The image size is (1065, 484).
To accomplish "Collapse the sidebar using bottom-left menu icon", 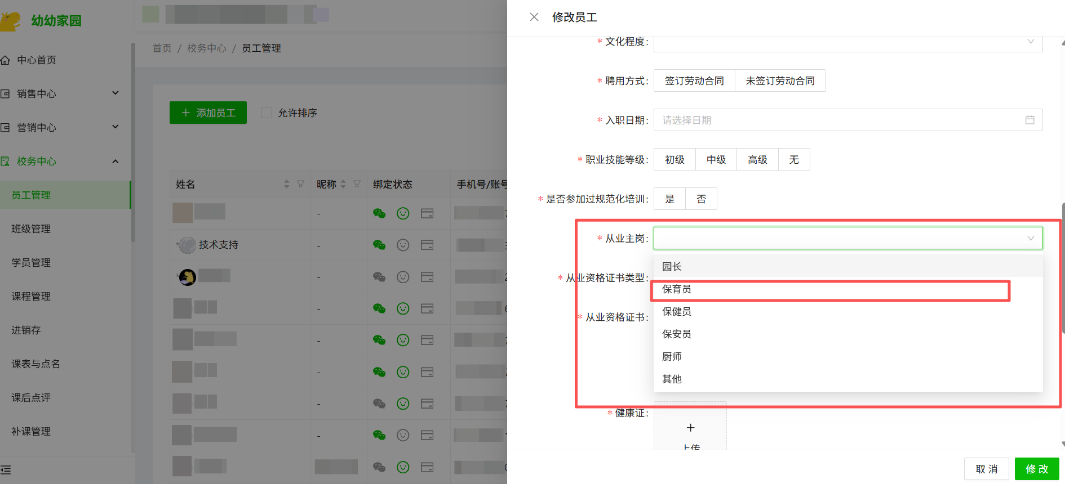I will 6,470.
